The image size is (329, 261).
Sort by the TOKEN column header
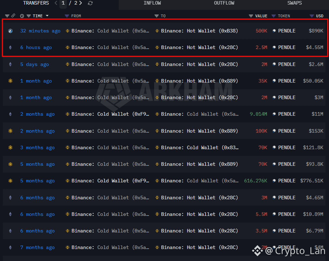point(284,16)
